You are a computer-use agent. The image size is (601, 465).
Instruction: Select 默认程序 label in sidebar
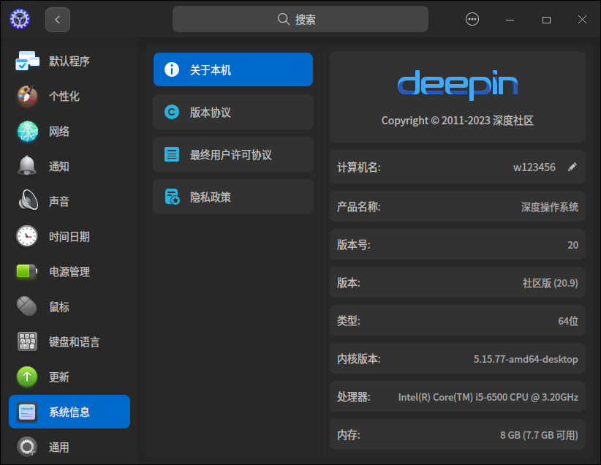pyautogui.click(x=69, y=61)
